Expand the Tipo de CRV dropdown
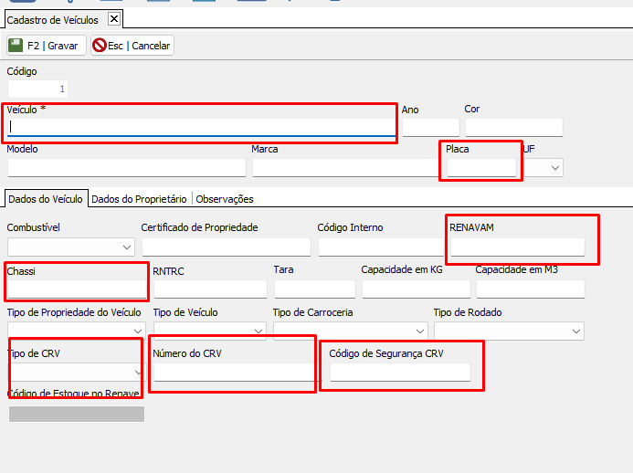 click(x=77, y=373)
